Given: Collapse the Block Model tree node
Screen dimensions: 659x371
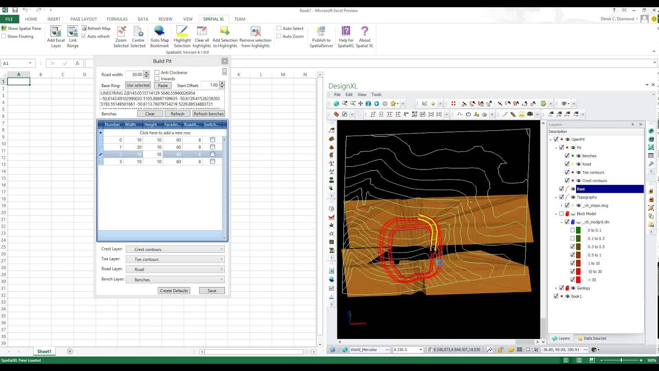Looking at the screenshot, I should pos(556,214).
